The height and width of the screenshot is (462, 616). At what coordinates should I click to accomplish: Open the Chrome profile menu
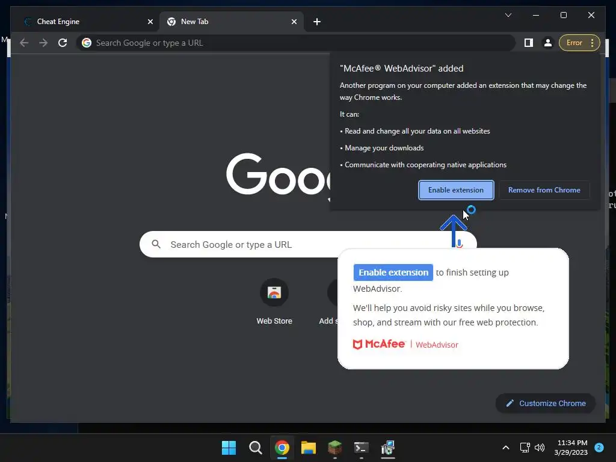(x=547, y=43)
